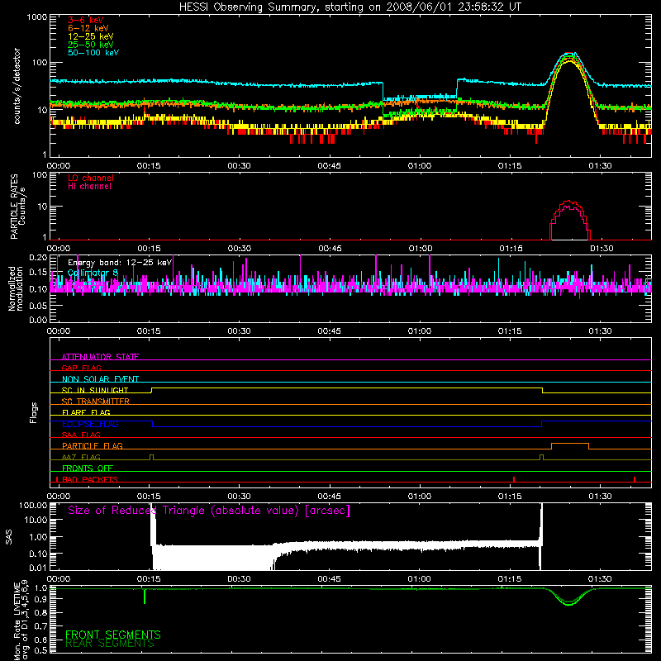The image size is (661, 661).
Task: Click the SAS axis label
Action: 9,537
